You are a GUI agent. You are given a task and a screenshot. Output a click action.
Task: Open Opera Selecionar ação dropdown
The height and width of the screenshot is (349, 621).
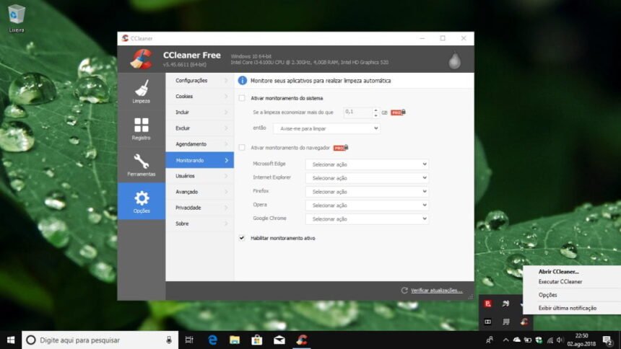click(367, 206)
